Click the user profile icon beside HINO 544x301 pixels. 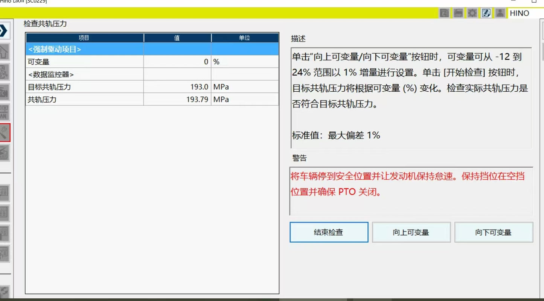point(500,12)
